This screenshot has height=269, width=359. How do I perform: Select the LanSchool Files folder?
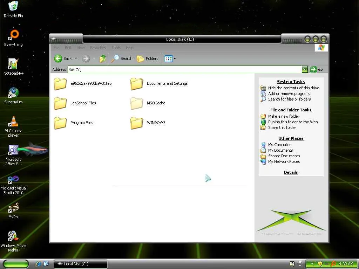click(x=75, y=103)
